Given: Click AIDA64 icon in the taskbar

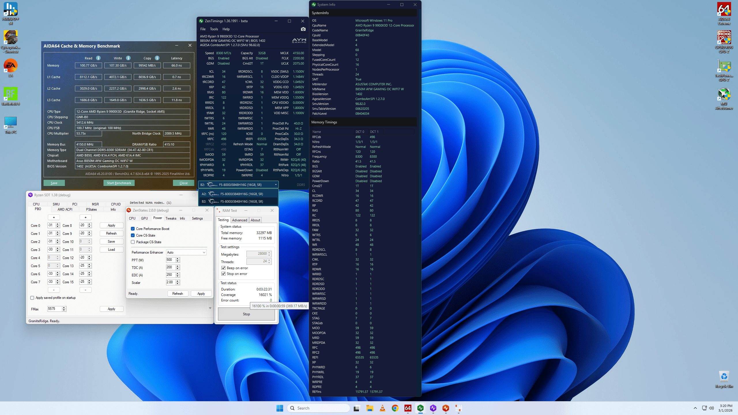Looking at the screenshot, I should pos(408,408).
